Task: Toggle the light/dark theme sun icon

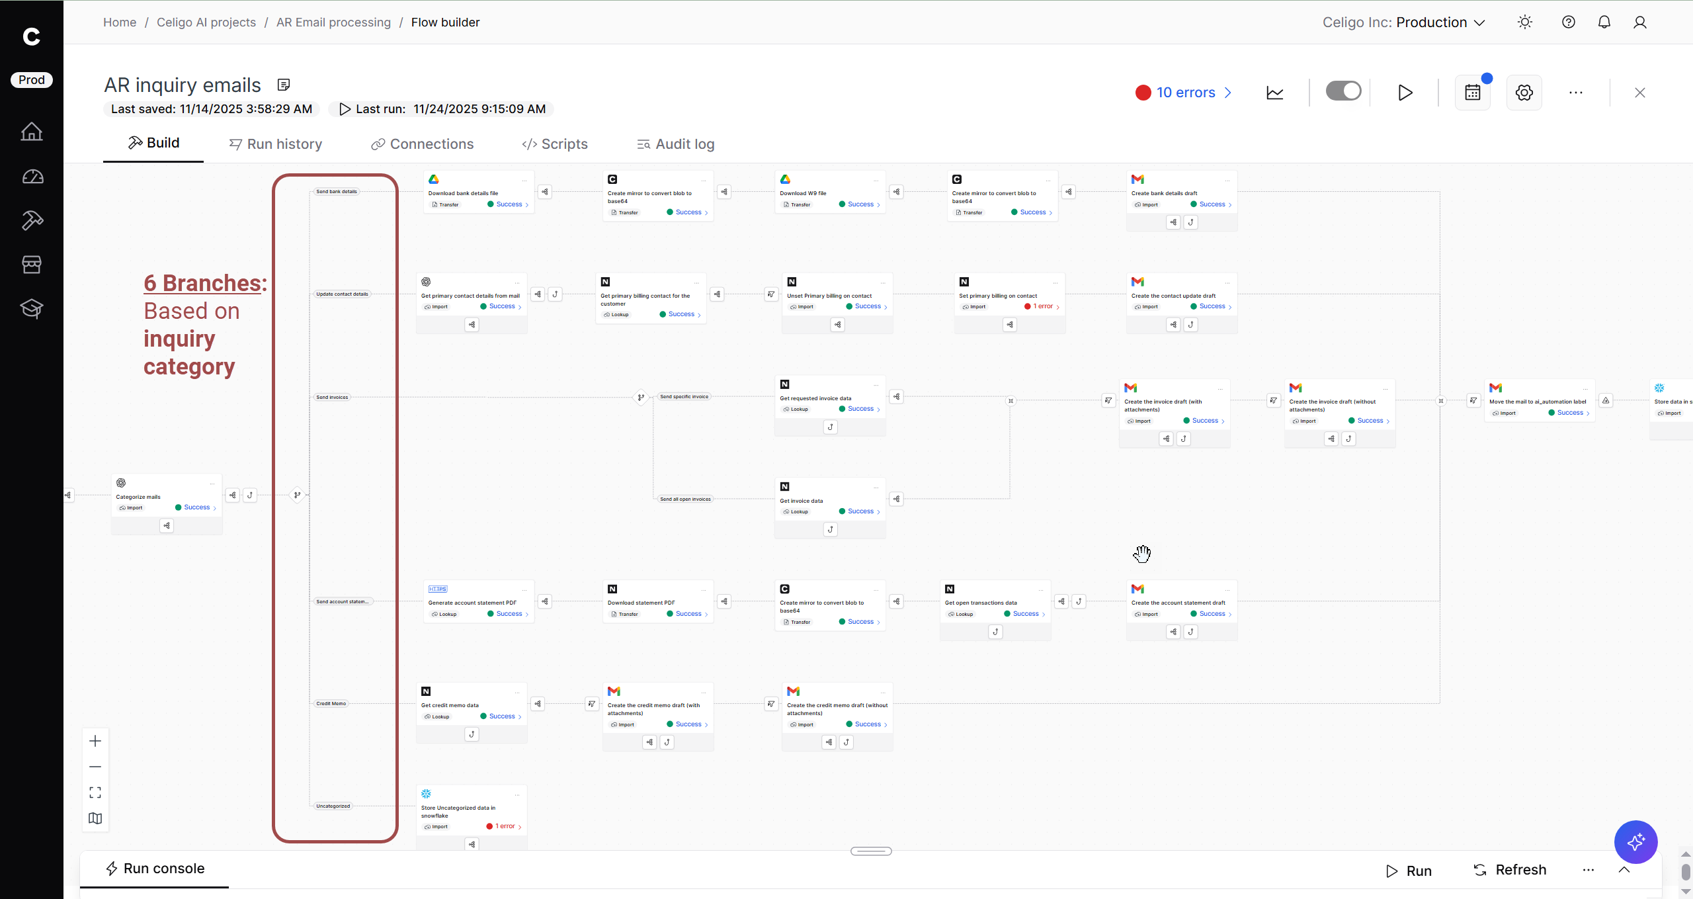Action: coord(1524,22)
